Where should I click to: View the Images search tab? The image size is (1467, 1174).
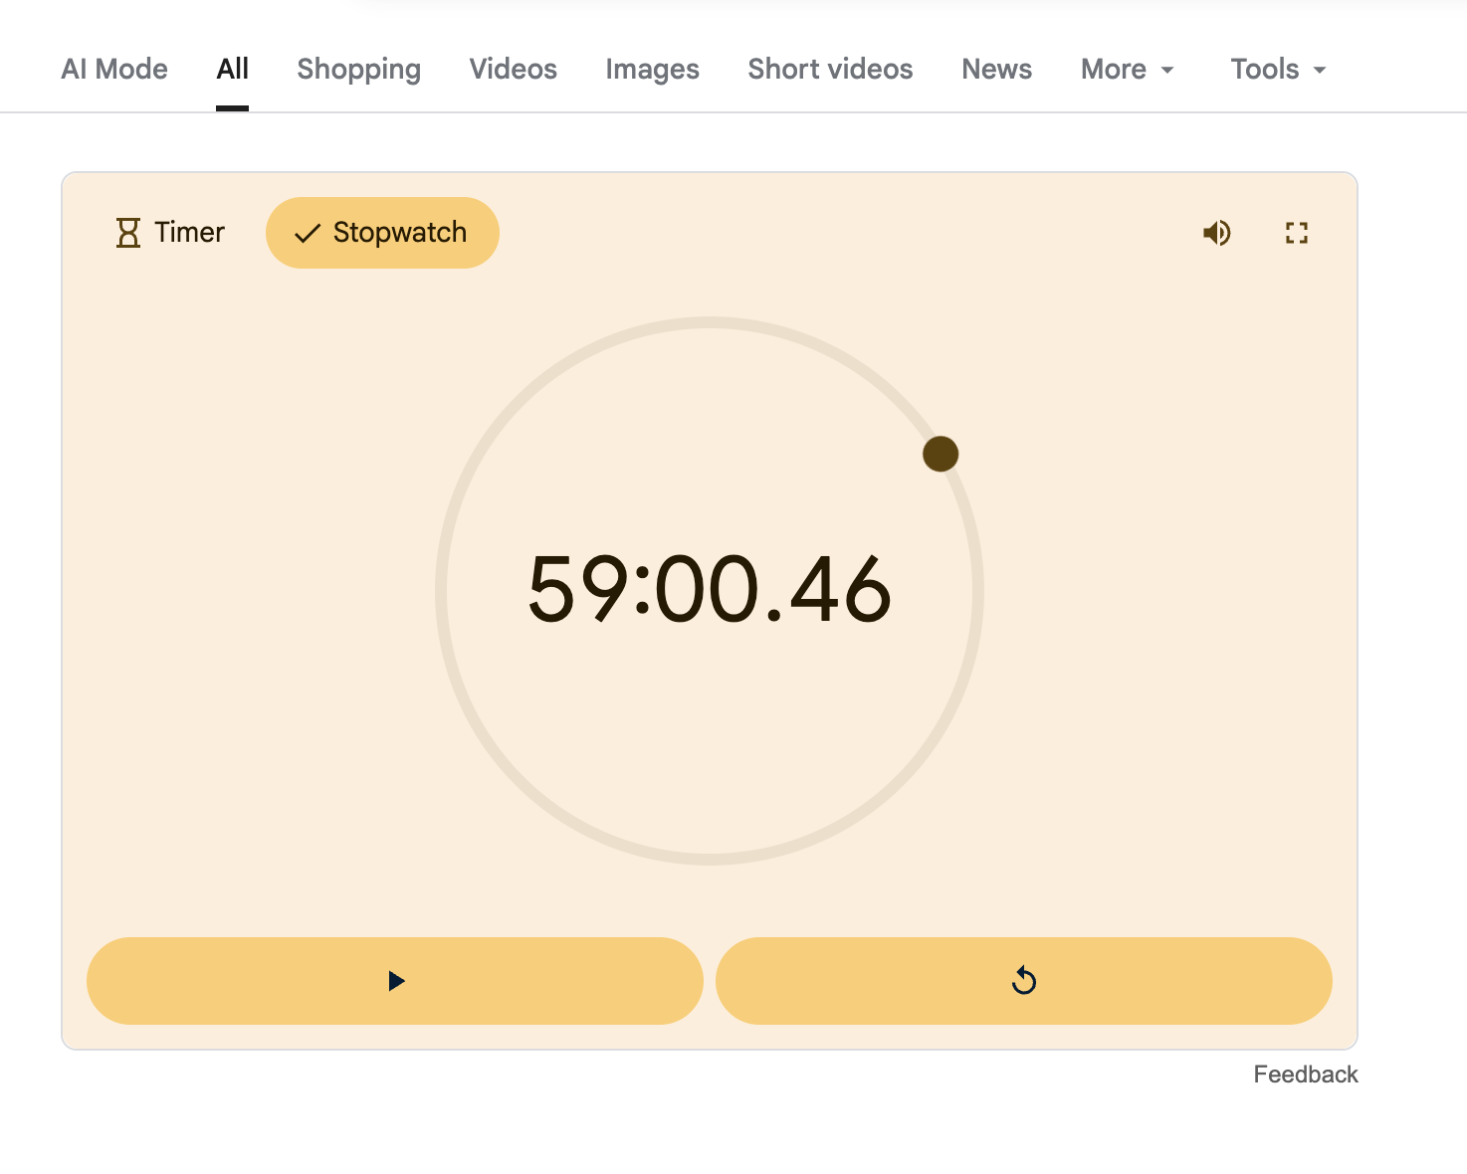click(652, 70)
